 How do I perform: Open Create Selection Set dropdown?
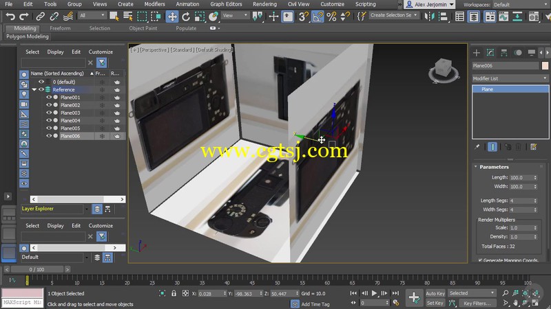(394, 15)
